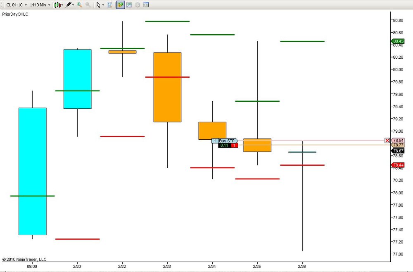
Task: Click the greyed-out strategies icon
Action: point(137,5)
